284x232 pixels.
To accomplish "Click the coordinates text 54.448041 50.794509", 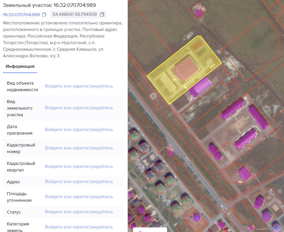I will (x=75, y=14).
